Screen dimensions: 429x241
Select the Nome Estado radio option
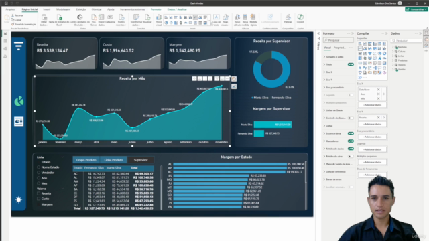pos(39,167)
